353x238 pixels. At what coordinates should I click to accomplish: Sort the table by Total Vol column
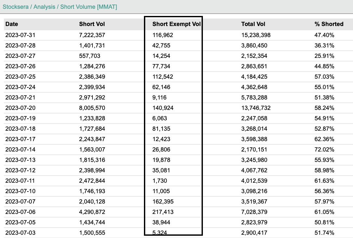252,24
